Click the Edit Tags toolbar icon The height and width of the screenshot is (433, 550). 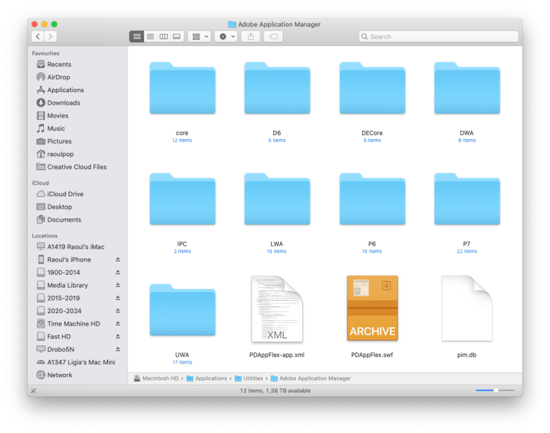click(273, 36)
